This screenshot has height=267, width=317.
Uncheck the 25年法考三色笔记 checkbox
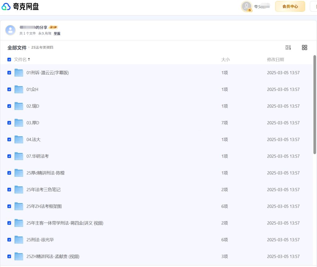pos(9,190)
